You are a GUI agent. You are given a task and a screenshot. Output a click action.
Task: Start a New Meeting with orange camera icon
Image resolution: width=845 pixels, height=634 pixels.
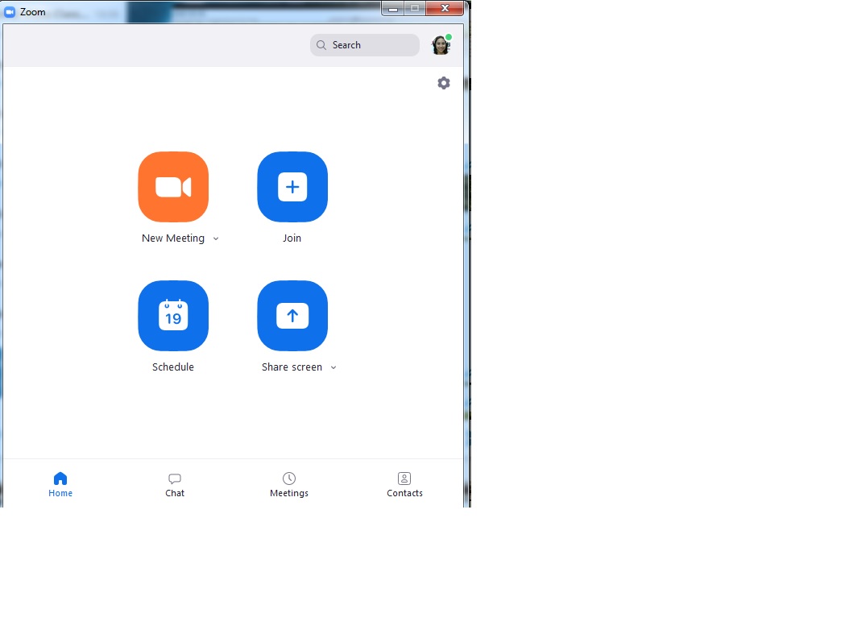[x=173, y=187]
